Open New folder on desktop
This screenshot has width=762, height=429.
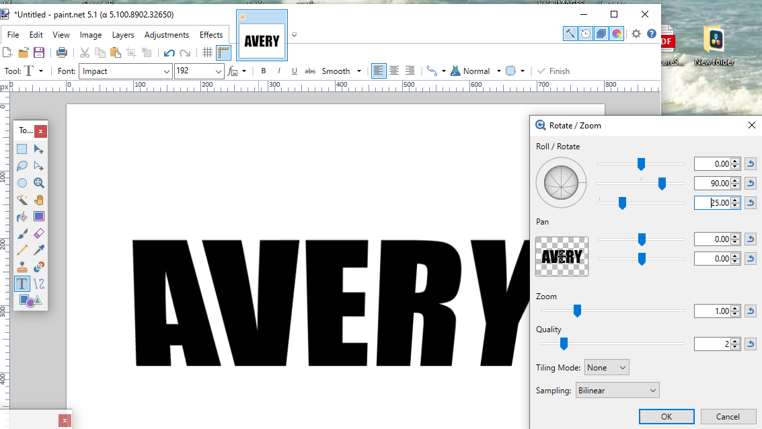pyautogui.click(x=714, y=46)
